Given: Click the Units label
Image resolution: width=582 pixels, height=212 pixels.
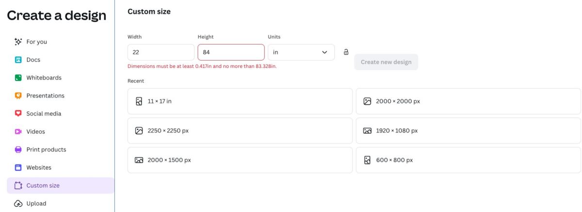Looking at the screenshot, I should 274,37.
